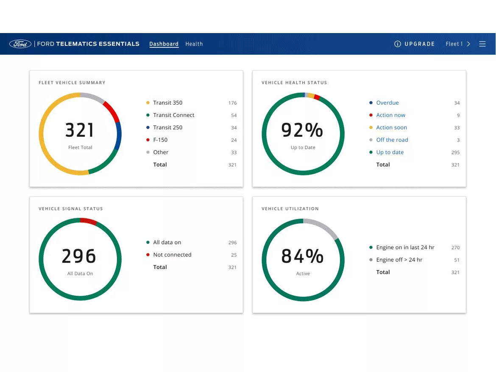Click the Action now count 9

458,115
